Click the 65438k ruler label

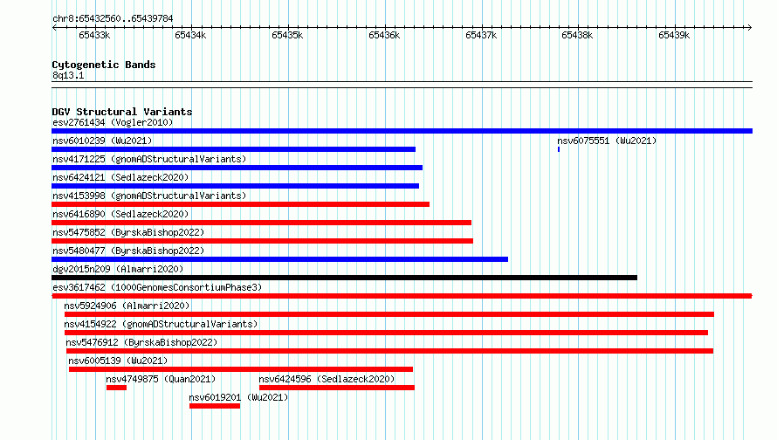577,35
